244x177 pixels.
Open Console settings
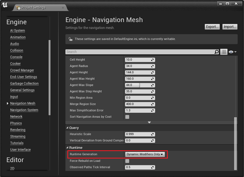[x=16, y=57]
